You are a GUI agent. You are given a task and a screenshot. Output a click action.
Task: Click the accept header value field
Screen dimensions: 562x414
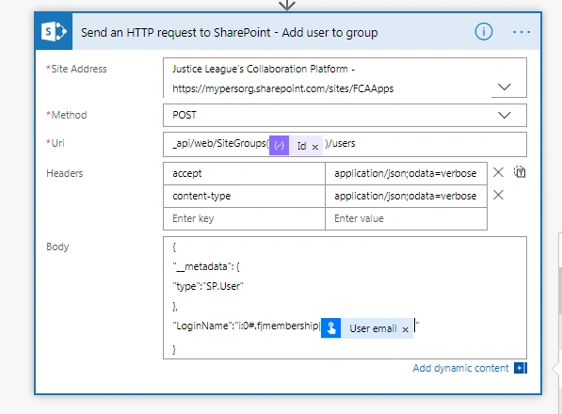(406, 174)
